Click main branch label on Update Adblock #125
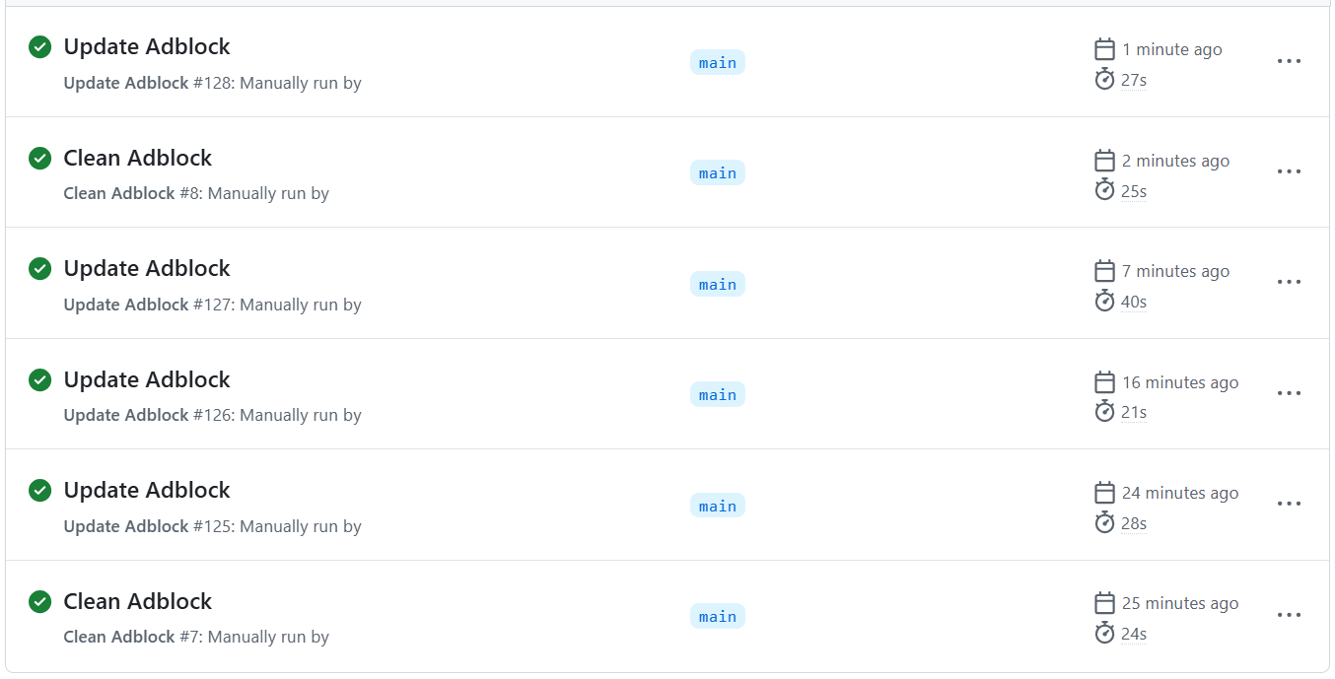Viewport: 1335px width, 679px height. (x=718, y=506)
